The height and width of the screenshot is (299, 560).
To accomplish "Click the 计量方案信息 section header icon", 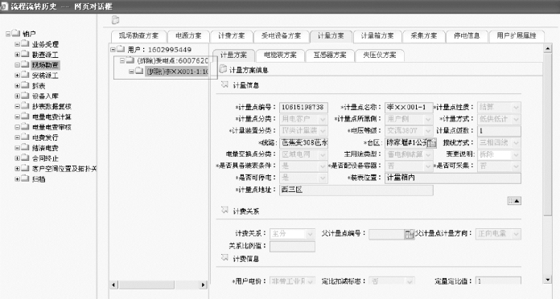I will [223, 69].
